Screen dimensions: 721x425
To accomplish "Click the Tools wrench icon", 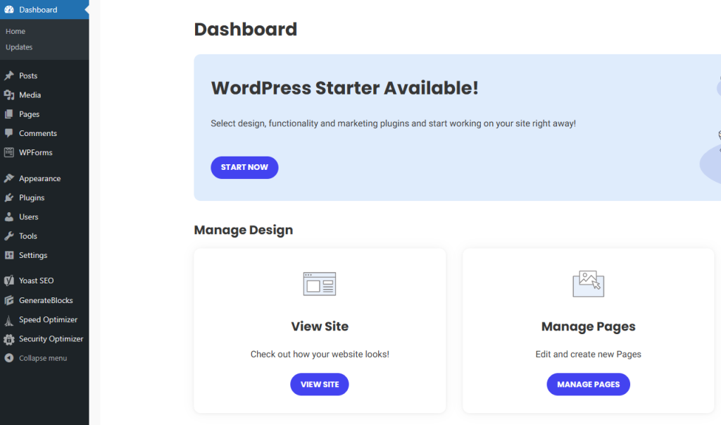I will [8, 235].
